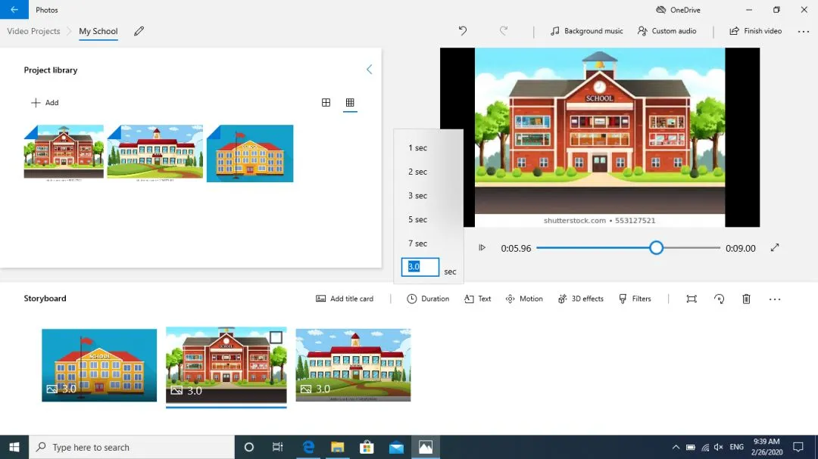The width and height of the screenshot is (818, 459).
Task: Open 3D effects
Action: [x=580, y=299]
